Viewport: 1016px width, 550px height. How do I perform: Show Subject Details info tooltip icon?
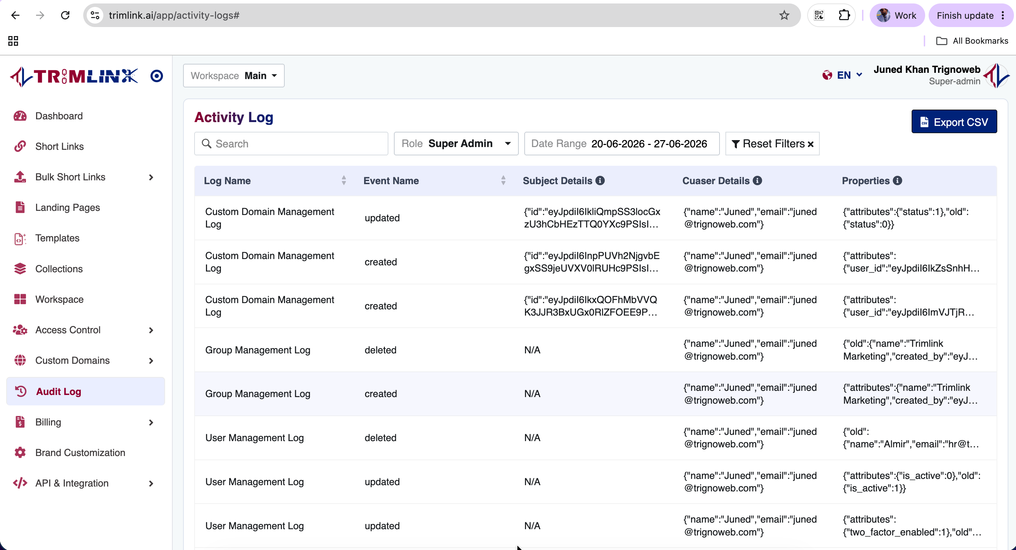click(600, 180)
